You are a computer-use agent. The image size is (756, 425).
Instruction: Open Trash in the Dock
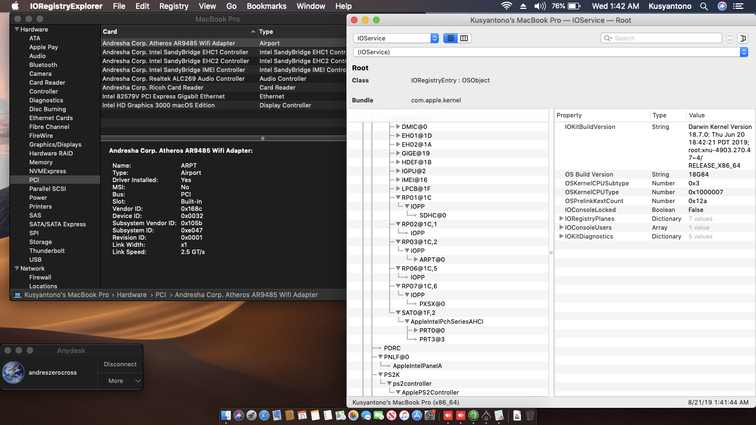click(x=530, y=416)
